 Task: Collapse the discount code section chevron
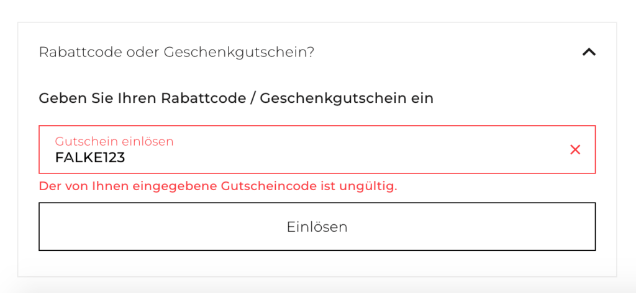588,53
